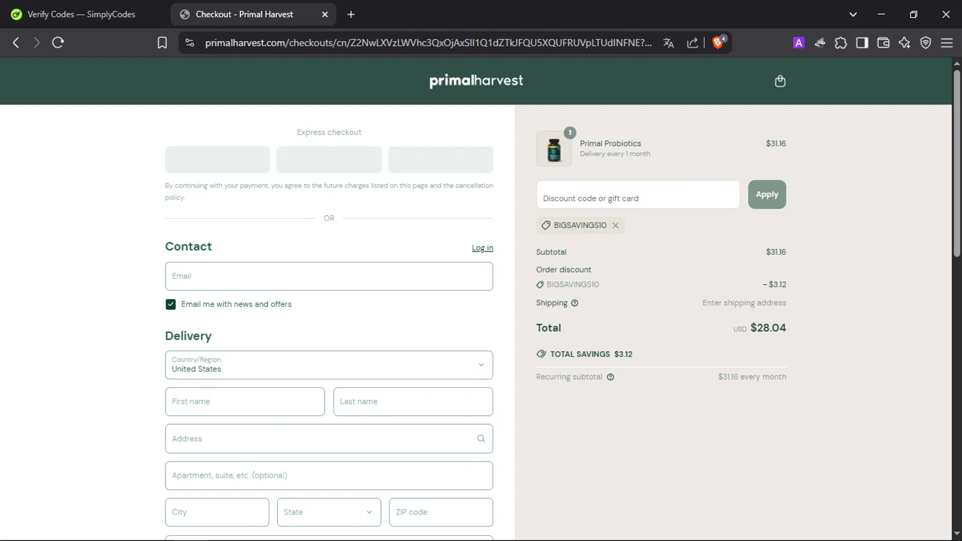The height and width of the screenshot is (541, 962).
Task: Open the tab search chevron
Action: pyautogui.click(x=853, y=14)
